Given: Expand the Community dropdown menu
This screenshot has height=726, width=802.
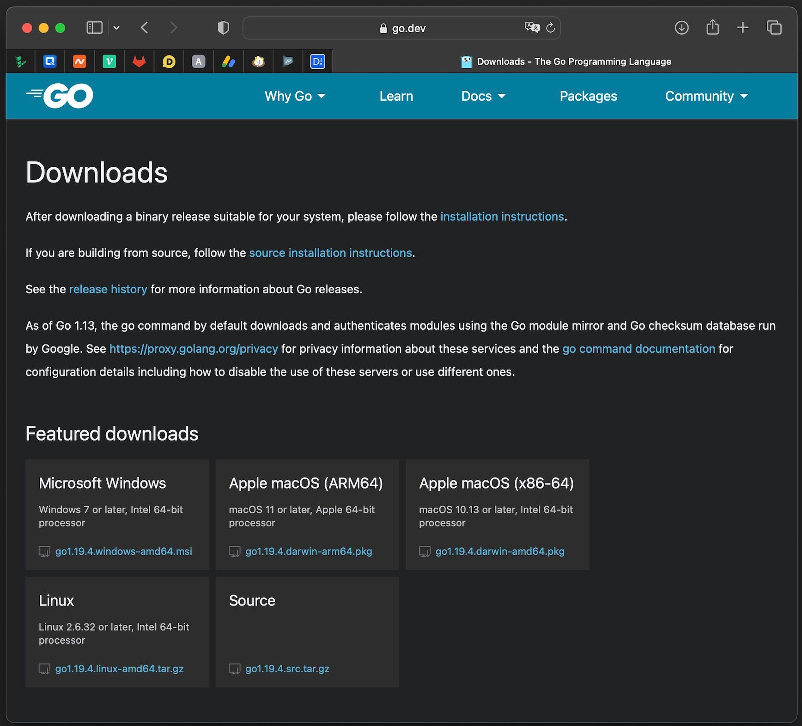Looking at the screenshot, I should tap(706, 96).
